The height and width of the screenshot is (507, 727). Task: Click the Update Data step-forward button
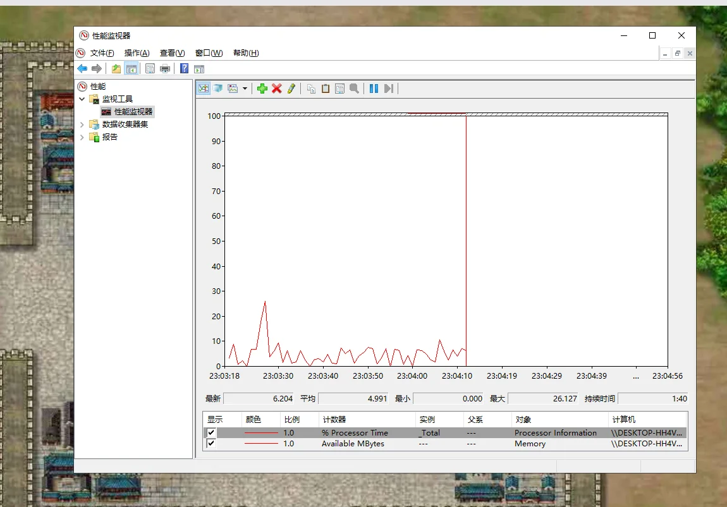click(x=389, y=88)
